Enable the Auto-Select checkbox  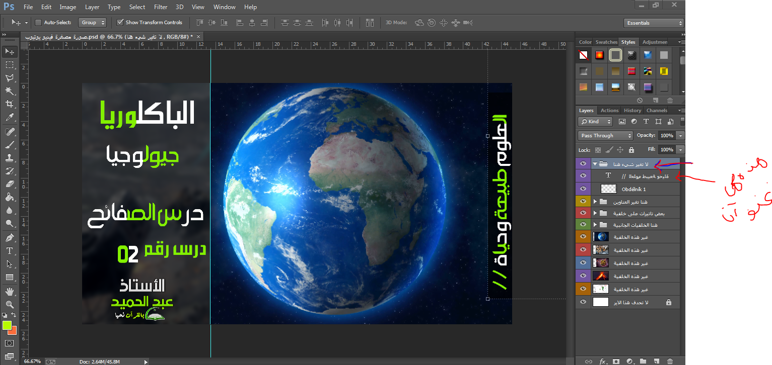coord(38,23)
